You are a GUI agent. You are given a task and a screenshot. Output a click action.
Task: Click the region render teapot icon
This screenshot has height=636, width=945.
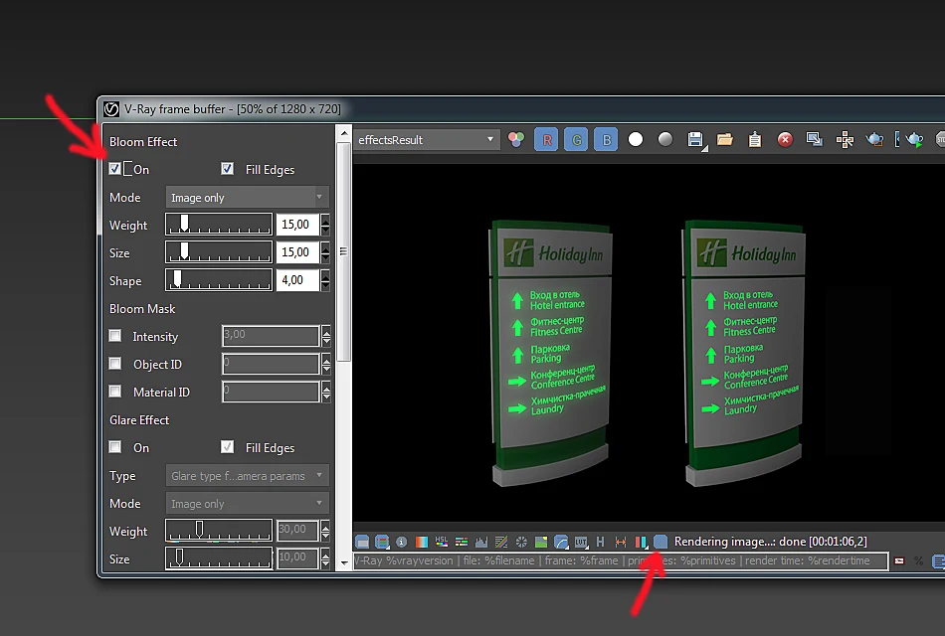(874, 140)
